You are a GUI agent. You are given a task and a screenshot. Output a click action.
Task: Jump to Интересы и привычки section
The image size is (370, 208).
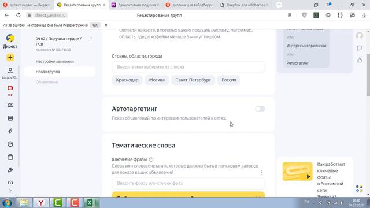306,46
